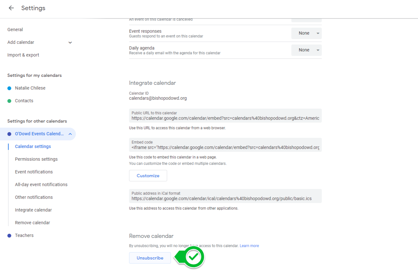Open General settings

point(15,30)
